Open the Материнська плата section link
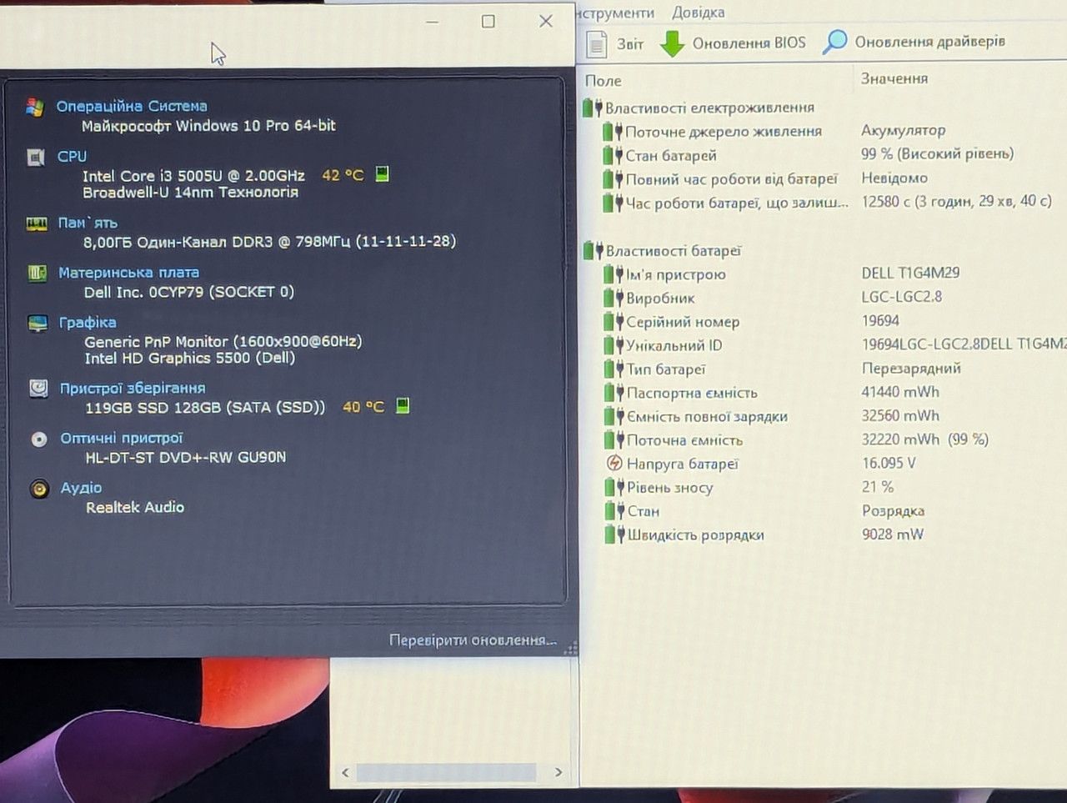 click(x=128, y=273)
